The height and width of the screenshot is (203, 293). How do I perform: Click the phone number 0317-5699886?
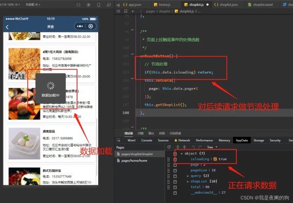(62, 138)
